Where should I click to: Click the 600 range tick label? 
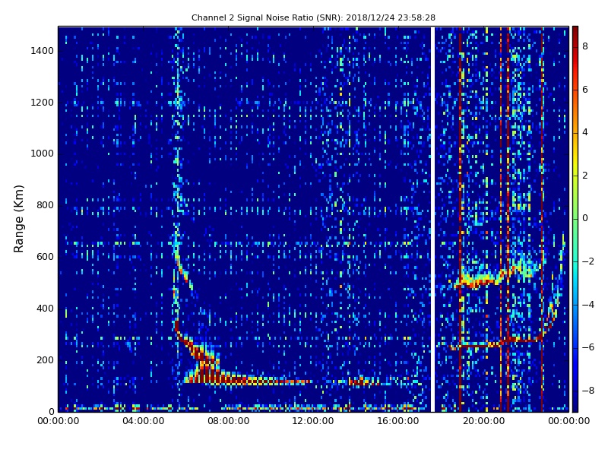click(45, 257)
